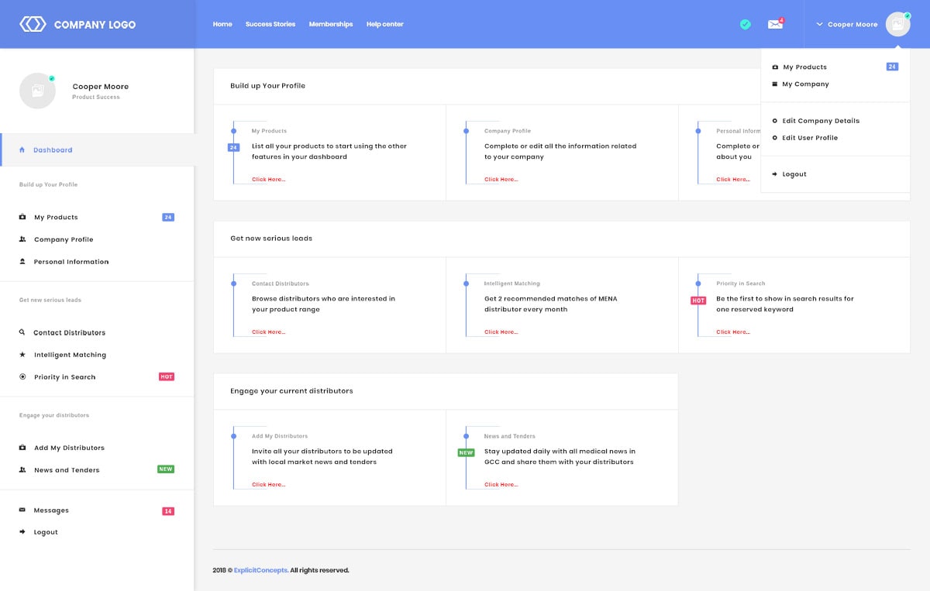Choose My Company from the user dropdown
The height and width of the screenshot is (591, 930).
(x=804, y=84)
